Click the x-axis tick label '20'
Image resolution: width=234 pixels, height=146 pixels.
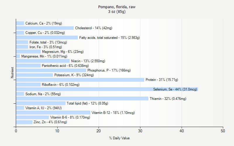[x=99, y=131]
